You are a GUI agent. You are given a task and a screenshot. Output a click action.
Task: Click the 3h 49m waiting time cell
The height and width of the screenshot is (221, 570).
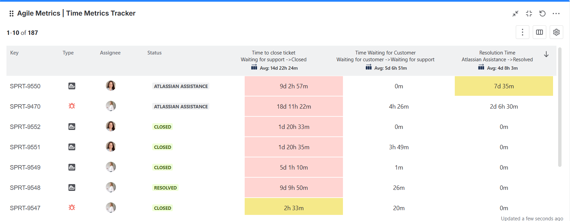[x=399, y=147]
